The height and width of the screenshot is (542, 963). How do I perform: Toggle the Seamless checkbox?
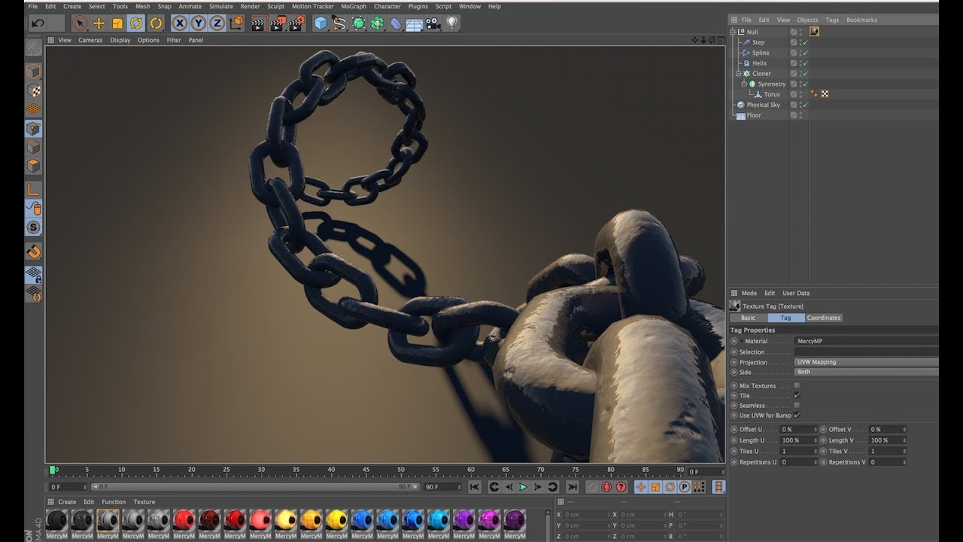pyautogui.click(x=797, y=405)
